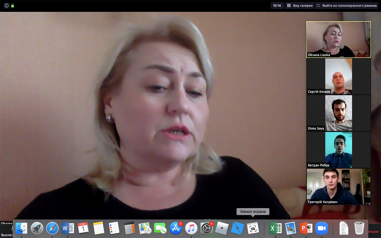The width and height of the screenshot is (381, 238).
Task: Open Microsoft Word from the dock
Action: tap(68, 228)
